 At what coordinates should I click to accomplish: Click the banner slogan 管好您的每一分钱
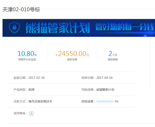tap(125, 27)
